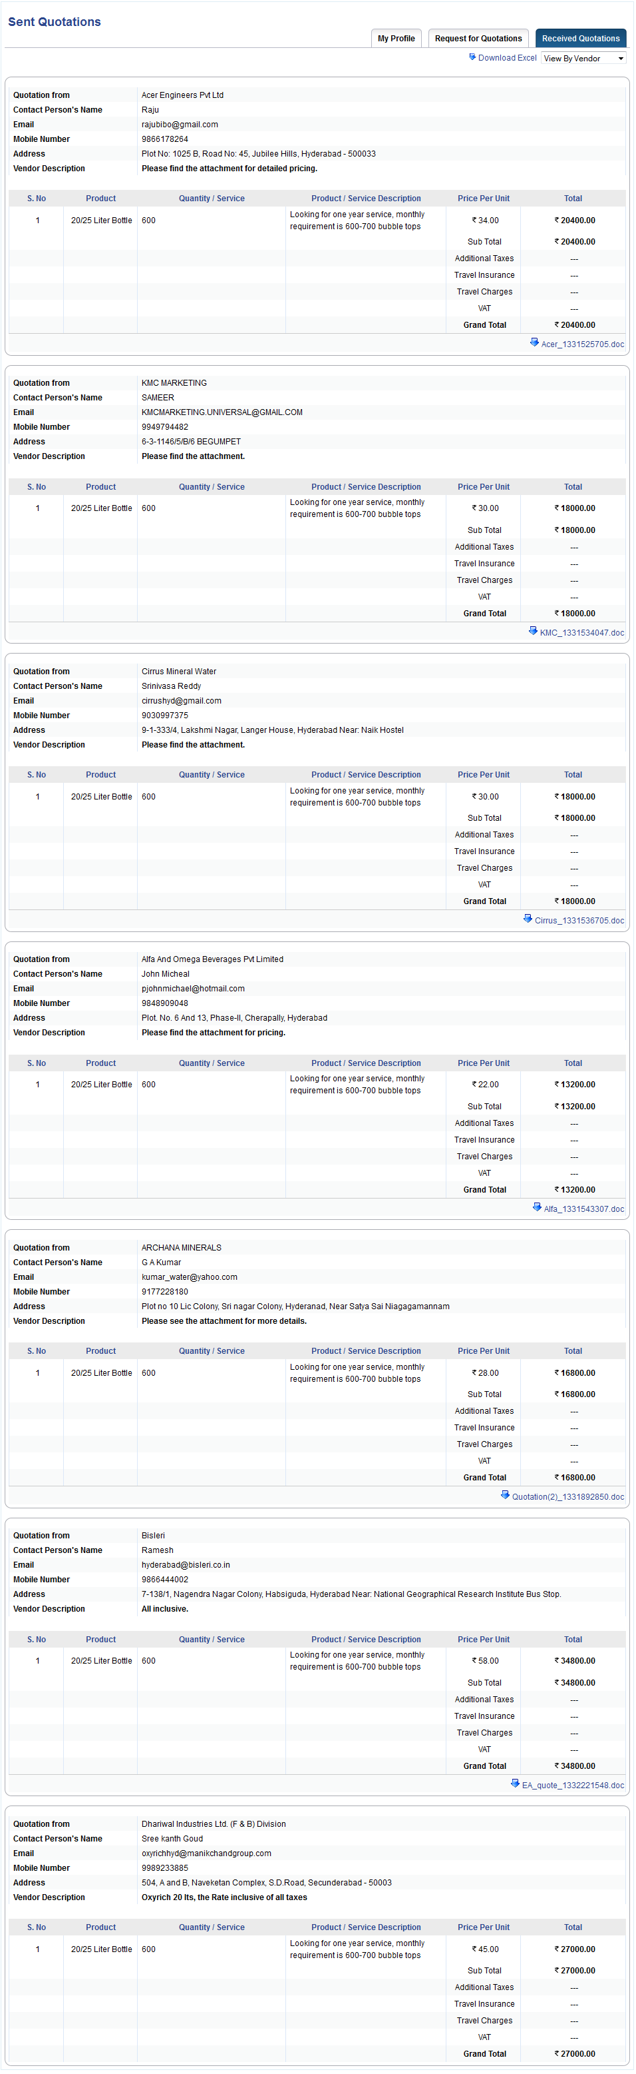Click mobile number 9177228180
Viewport: 636px width, 2074px height.
(165, 1293)
